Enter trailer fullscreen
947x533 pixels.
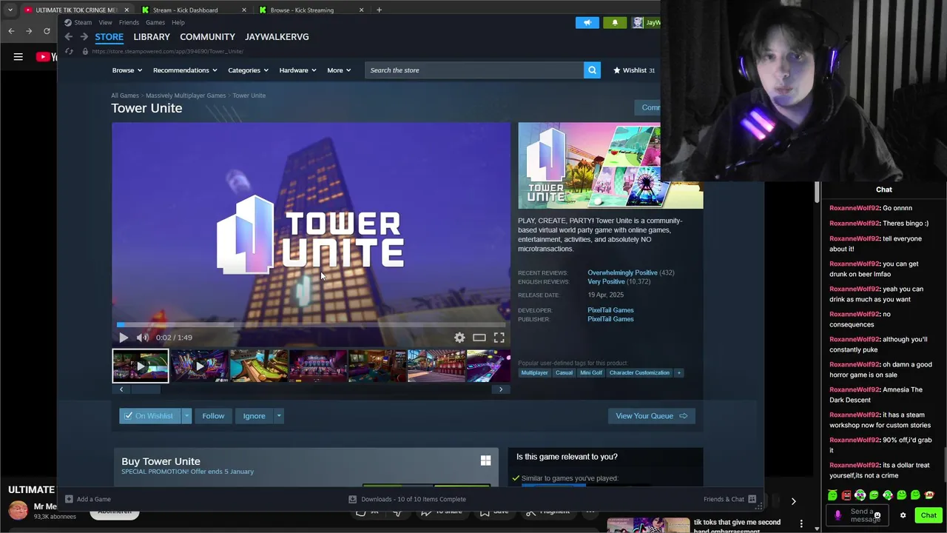[499, 338]
